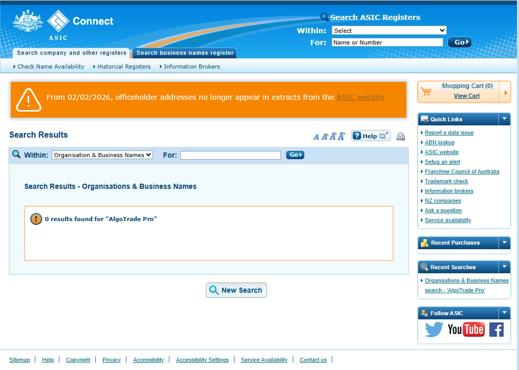Click the Go button in Search Results bar
Image resolution: width=519 pixels, height=370 pixels.
click(x=295, y=155)
